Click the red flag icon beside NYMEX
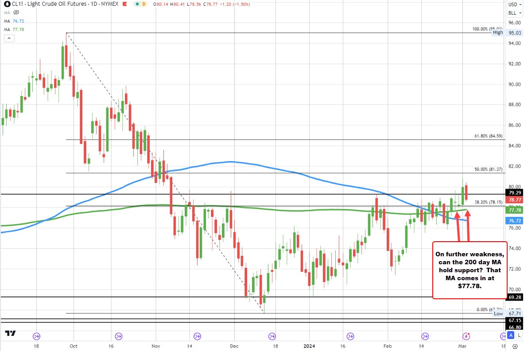Screen dimensions: 524x351 point(124,4)
